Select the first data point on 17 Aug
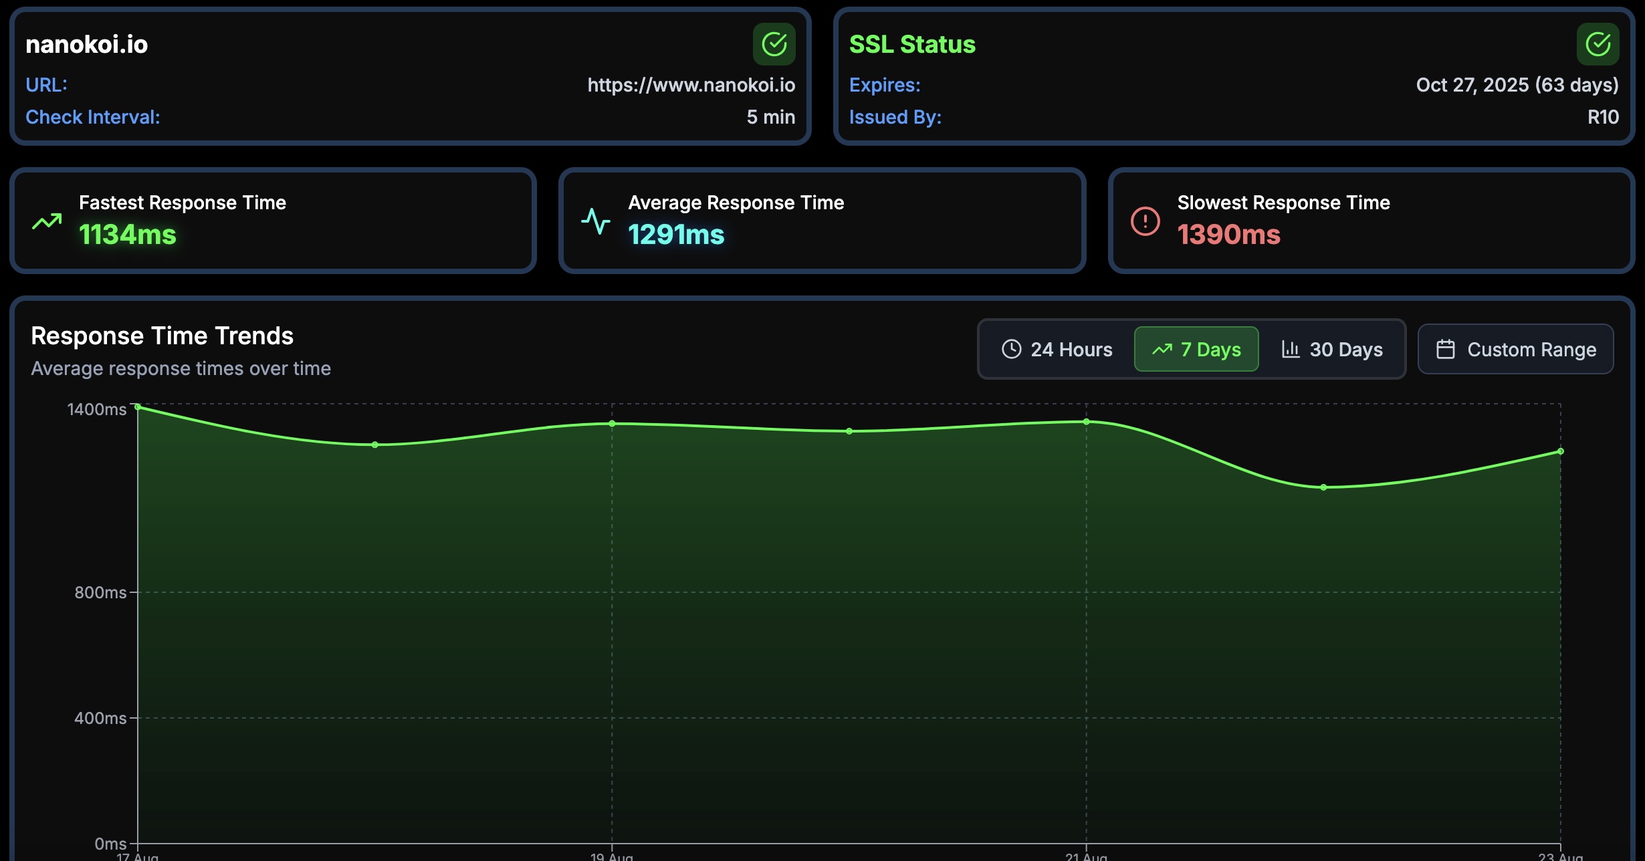This screenshot has width=1645, height=861. [137, 407]
